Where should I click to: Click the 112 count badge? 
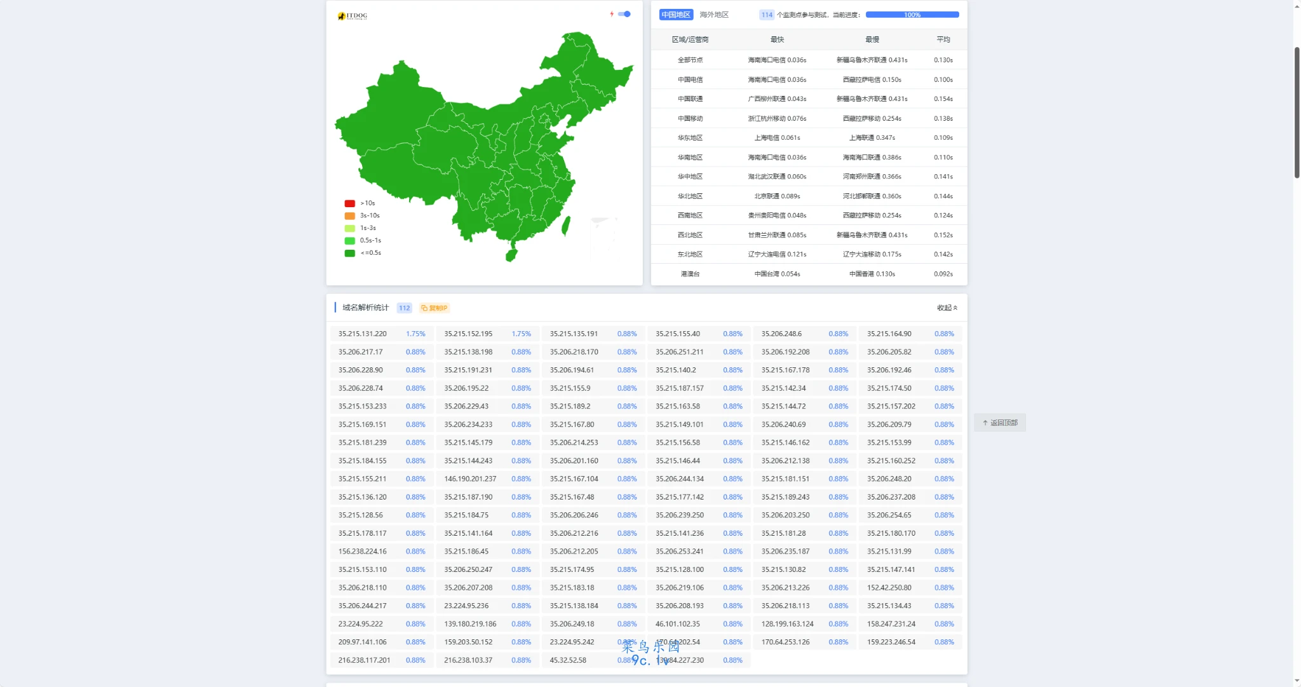point(404,308)
